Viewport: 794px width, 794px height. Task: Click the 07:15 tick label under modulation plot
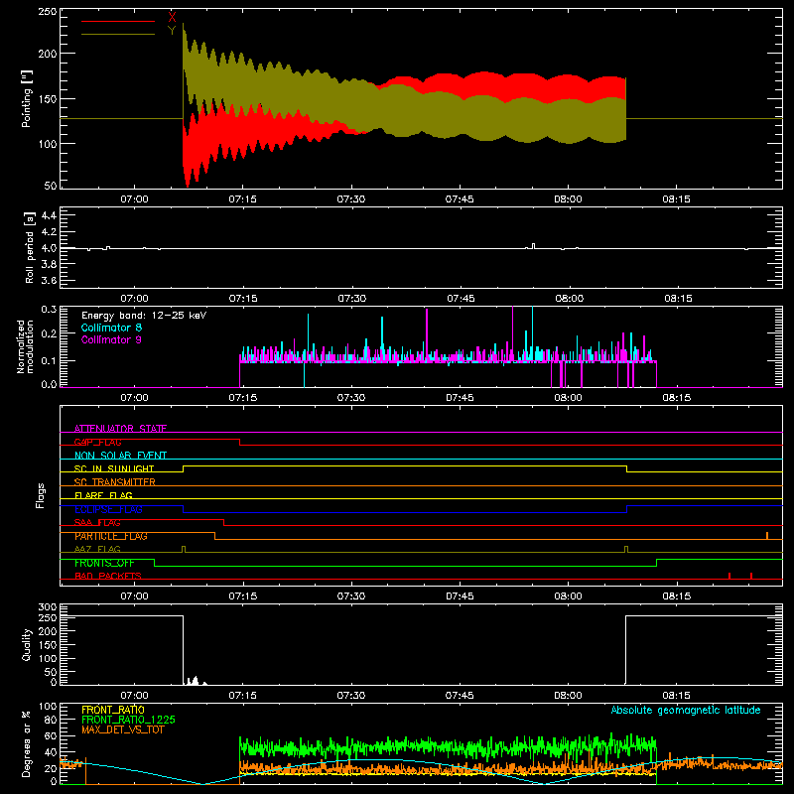click(x=242, y=398)
